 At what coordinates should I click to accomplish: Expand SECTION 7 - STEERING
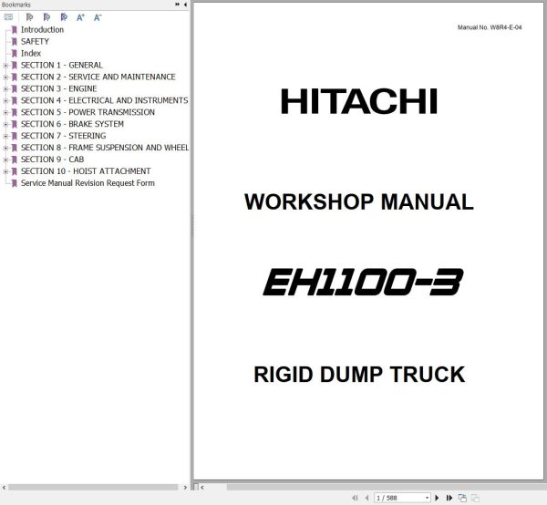pyautogui.click(x=5, y=136)
